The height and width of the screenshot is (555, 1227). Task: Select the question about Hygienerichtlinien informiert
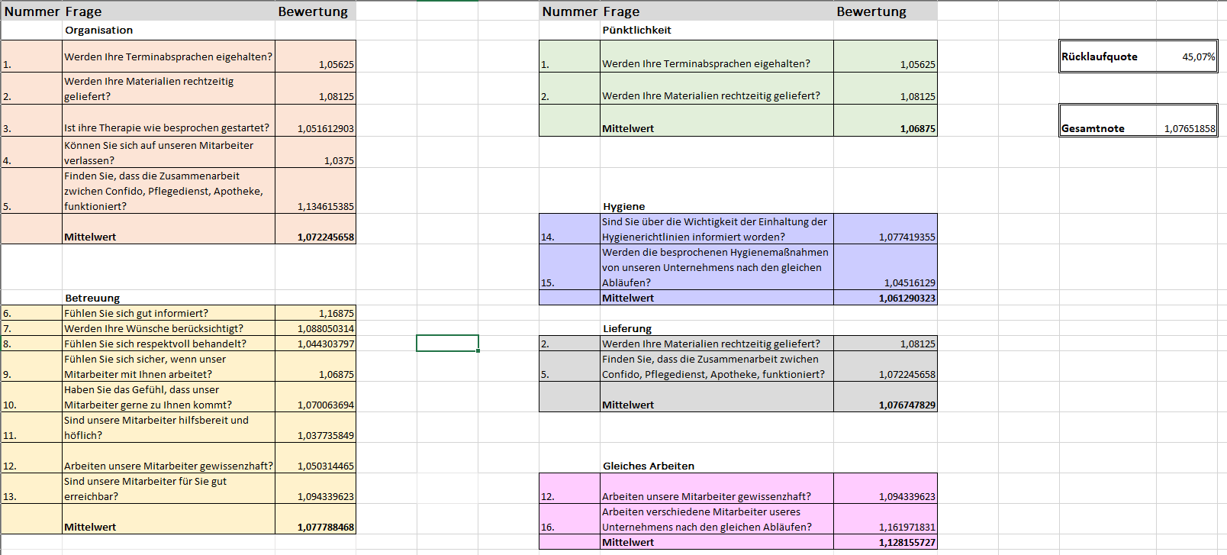point(717,229)
